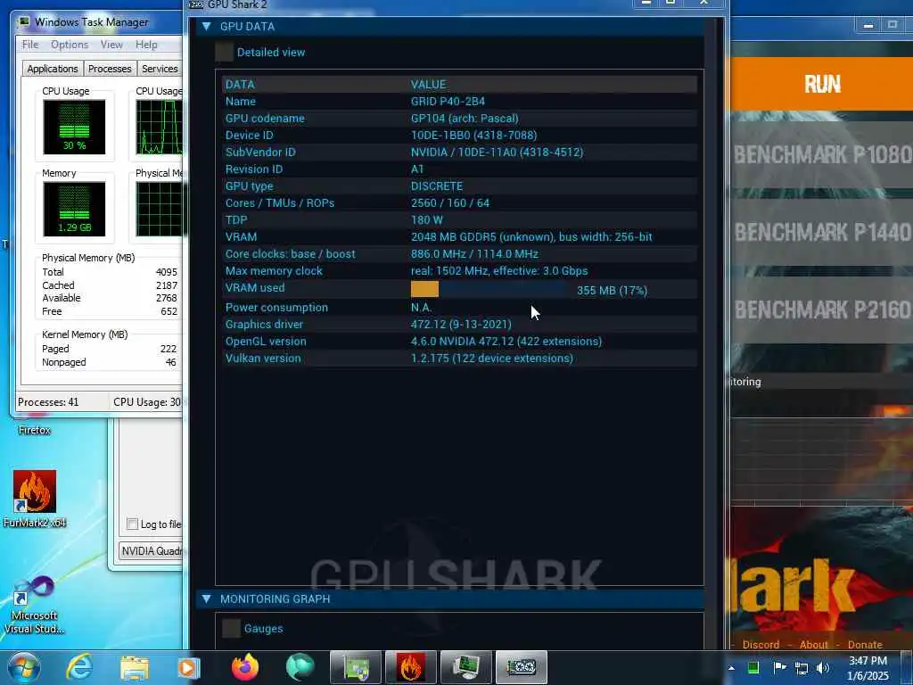Open Action Center flag tray icon
This screenshot has width=913, height=685.
[x=779, y=667]
